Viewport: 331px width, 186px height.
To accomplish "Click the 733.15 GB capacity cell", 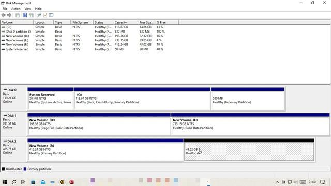I will (122, 40).
